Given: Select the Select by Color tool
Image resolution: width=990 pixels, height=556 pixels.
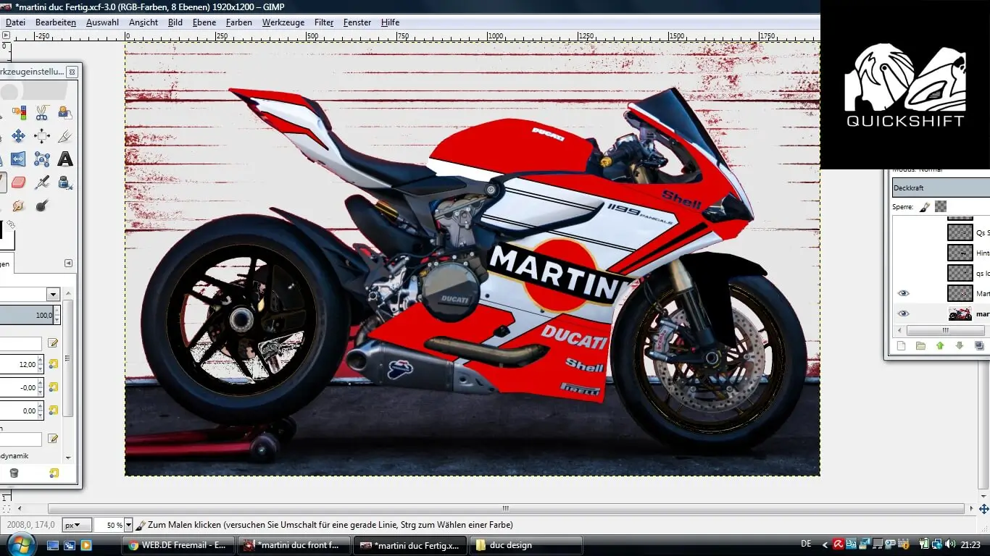Looking at the screenshot, I should [18, 113].
